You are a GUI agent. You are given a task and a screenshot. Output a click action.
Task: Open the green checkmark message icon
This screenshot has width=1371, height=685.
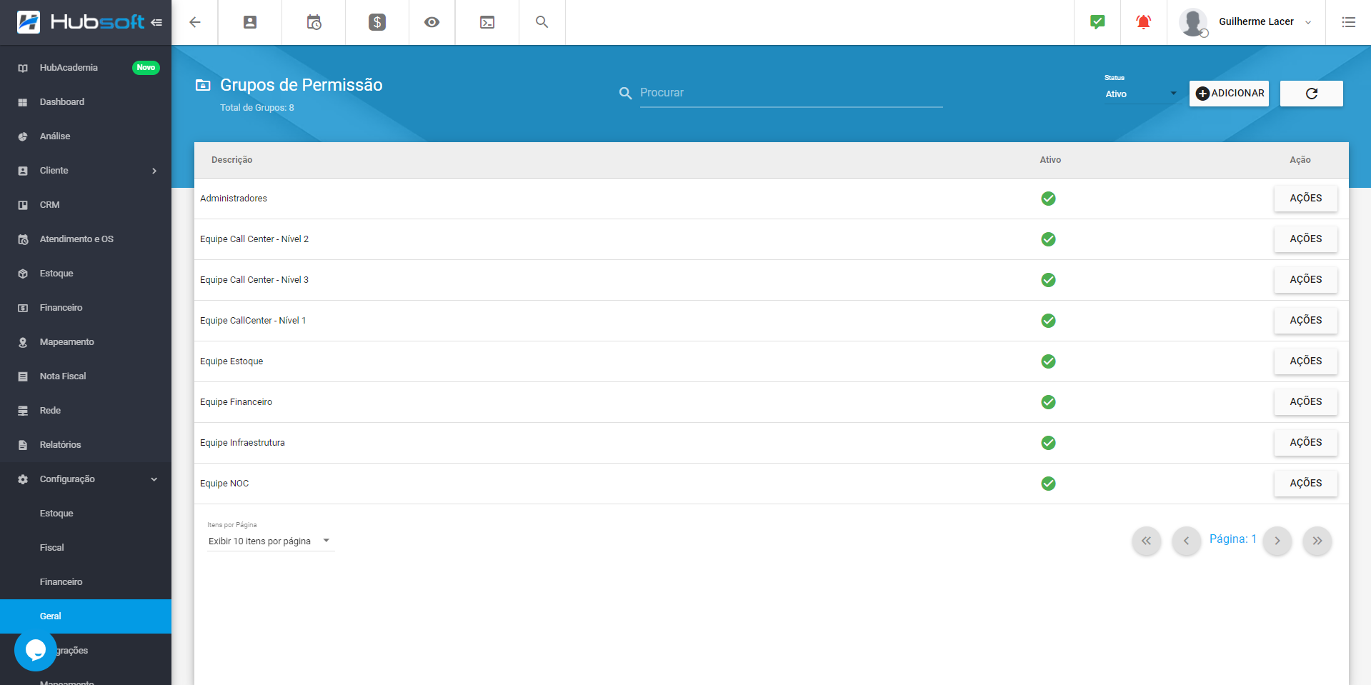1097,22
